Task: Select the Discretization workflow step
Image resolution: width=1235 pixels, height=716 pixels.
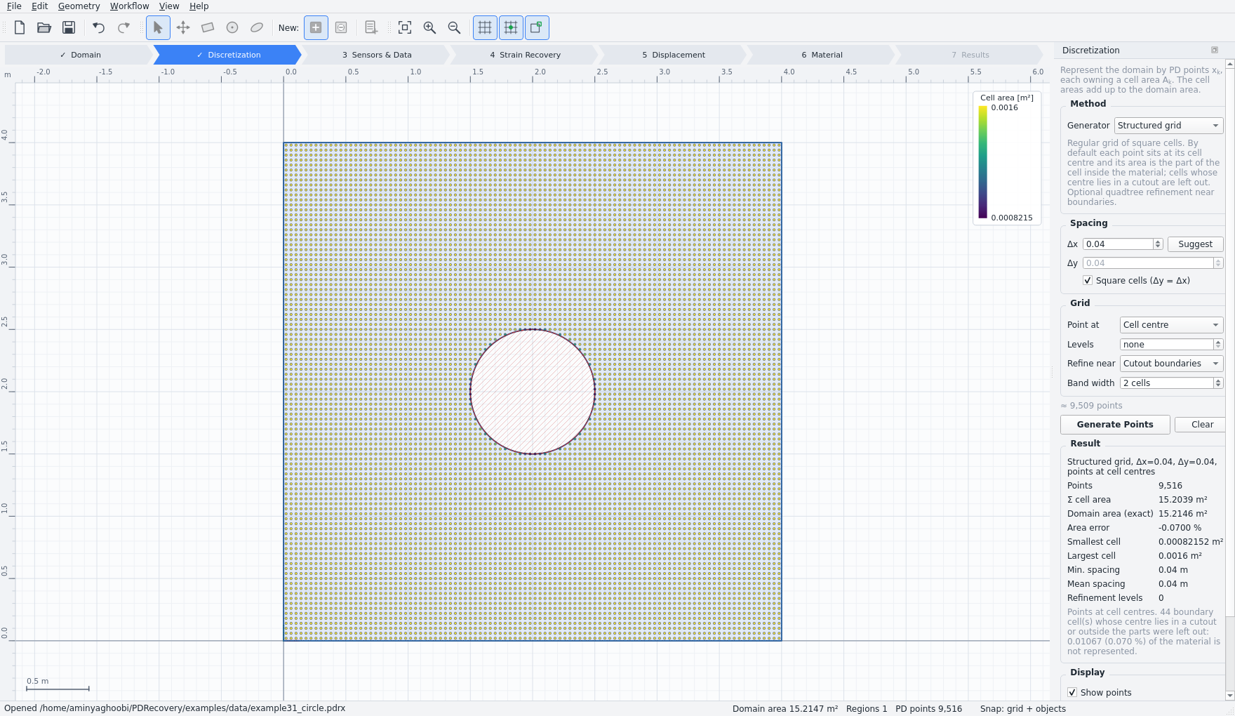Action: (x=228, y=55)
